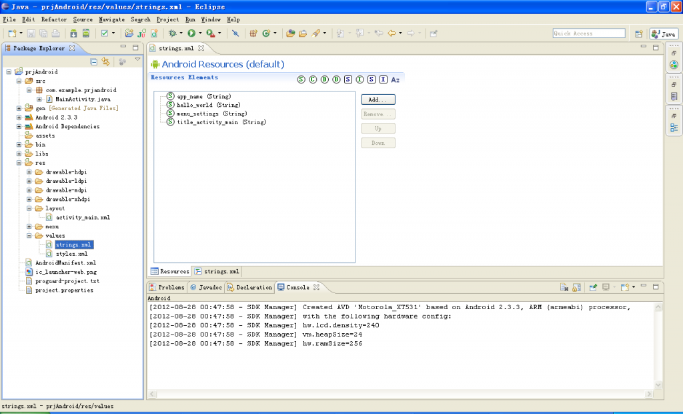
Task: Expand the gen Generated Java Files folder
Action: point(19,108)
